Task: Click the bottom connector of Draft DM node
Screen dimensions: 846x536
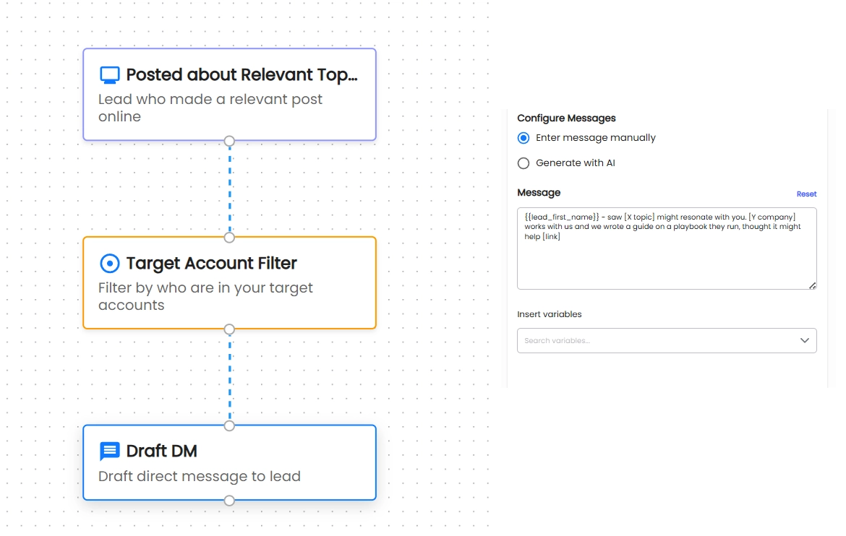Action: click(x=229, y=501)
